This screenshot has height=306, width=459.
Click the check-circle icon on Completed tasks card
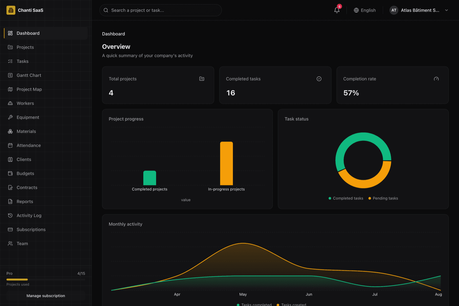[319, 79]
